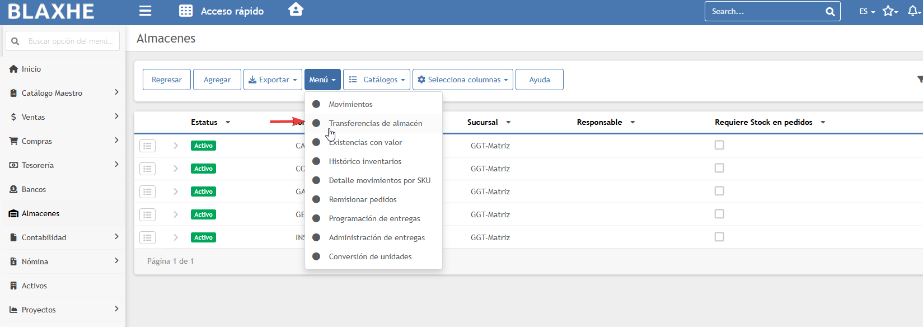The image size is (923, 327).
Task: Click the Activos building icon
Action: [13, 286]
